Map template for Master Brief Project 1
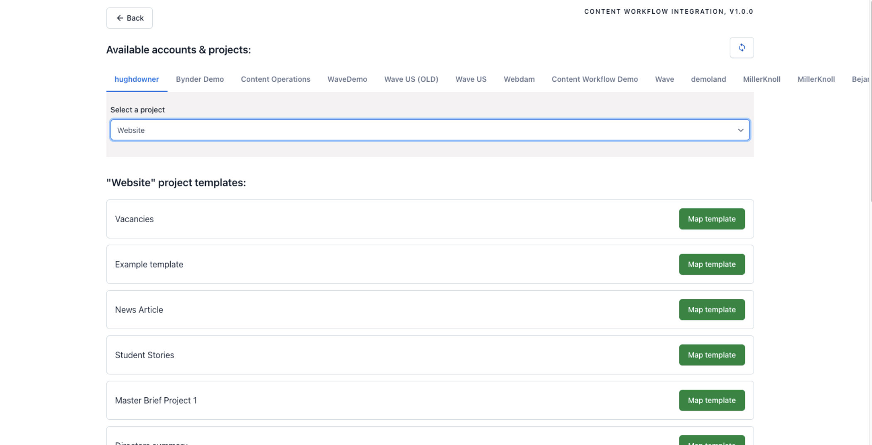This screenshot has height=445, width=872. coord(712,400)
